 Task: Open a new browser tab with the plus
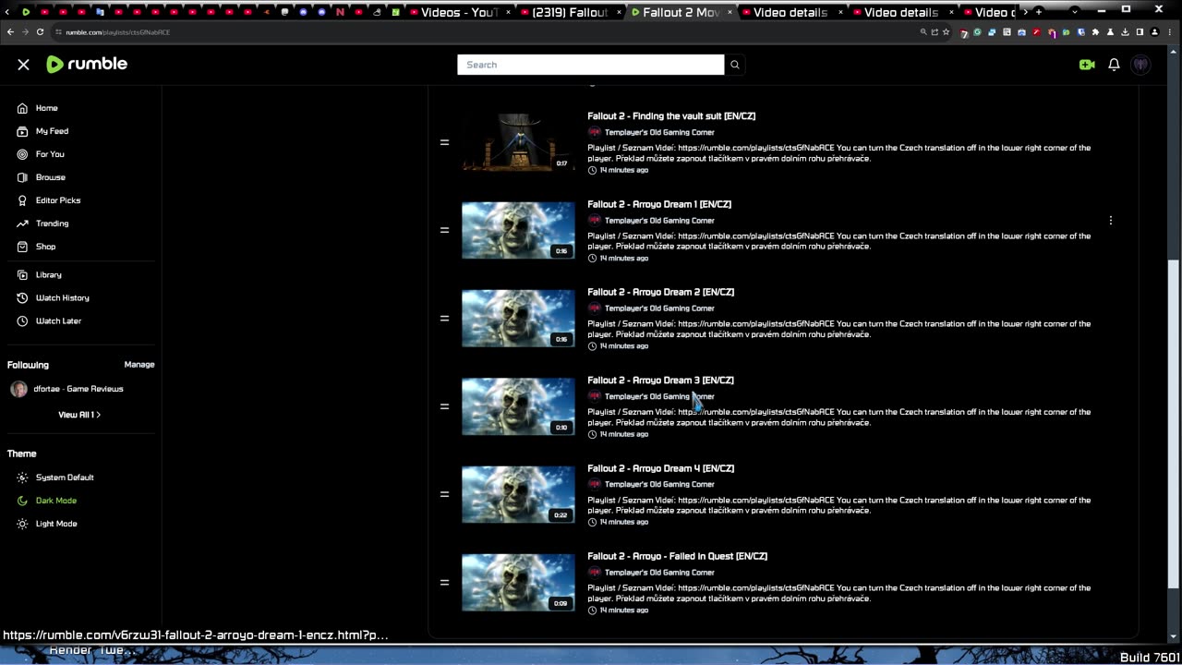(1039, 12)
